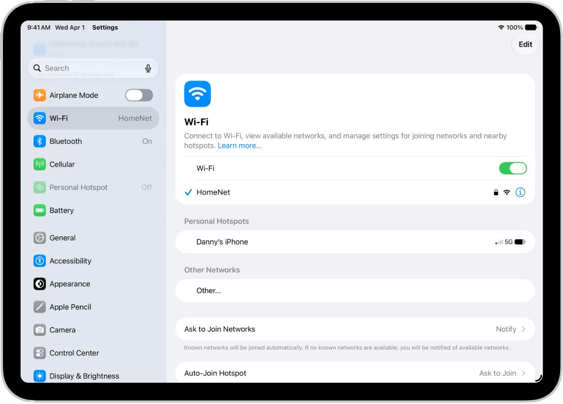The width and height of the screenshot is (563, 404).
Task: Tap the Personal Hotspot Off status text
Action: tap(146, 187)
